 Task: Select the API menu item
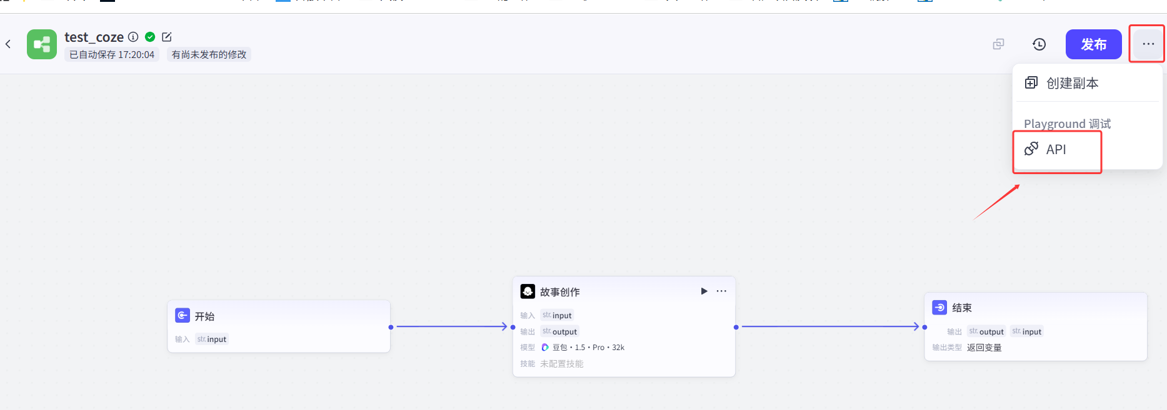[1056, 150]
